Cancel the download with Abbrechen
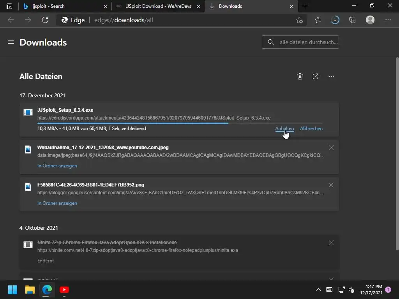The height and width of the screenshot is (299, 399). tap(311, 128)
